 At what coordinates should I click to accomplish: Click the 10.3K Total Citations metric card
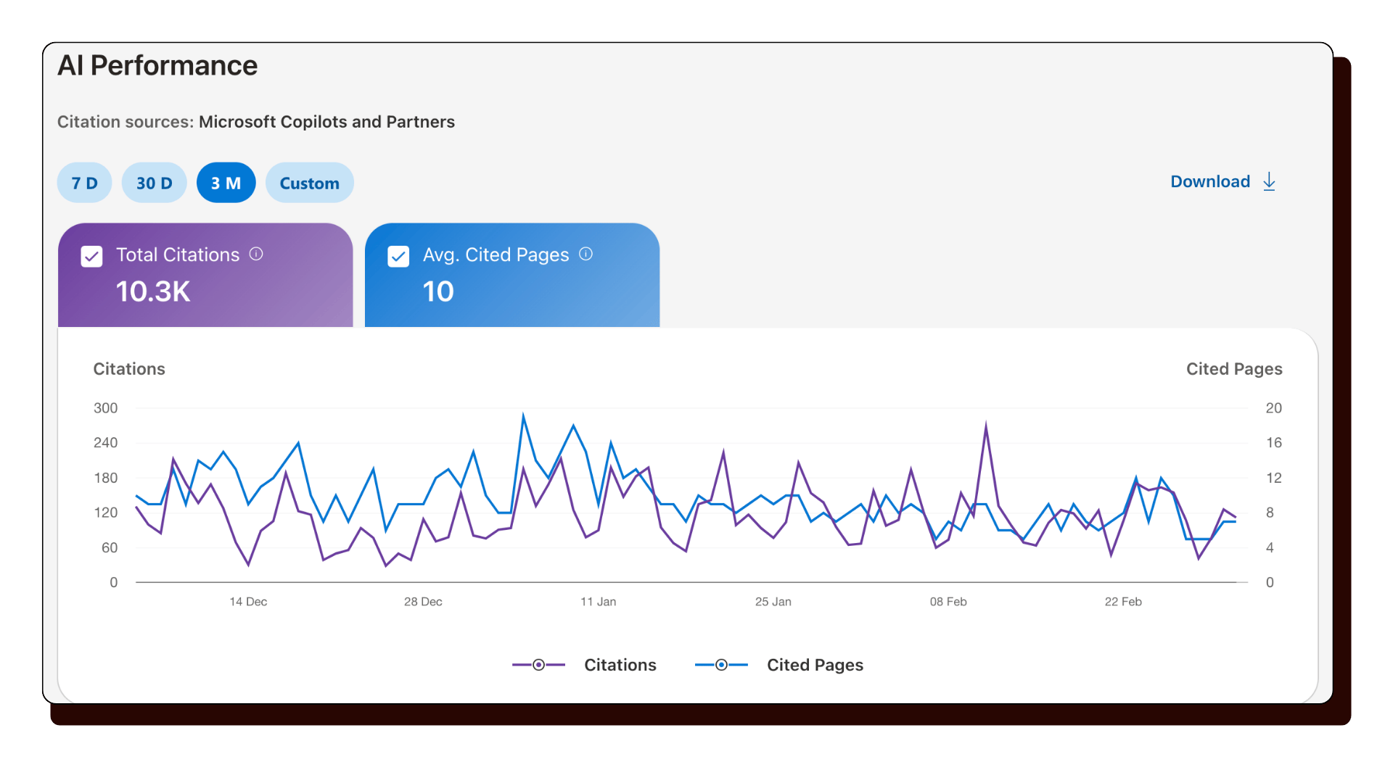coord(205,275)
